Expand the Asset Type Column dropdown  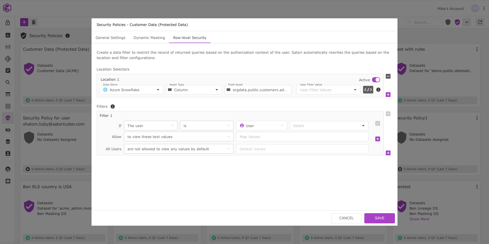pyautogui.click(x=194, y=90)
